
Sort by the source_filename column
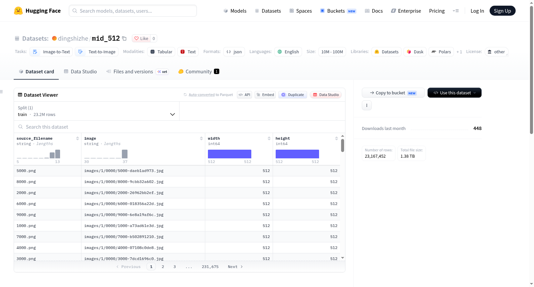[77, 138]
